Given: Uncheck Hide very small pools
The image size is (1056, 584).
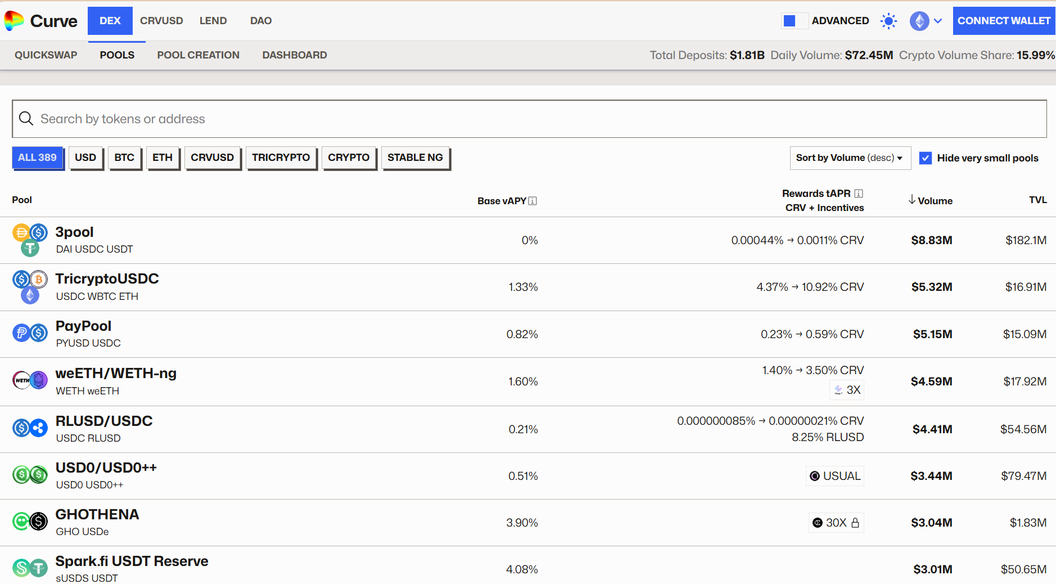Looking at the screenshot, I should pos(925,158).
